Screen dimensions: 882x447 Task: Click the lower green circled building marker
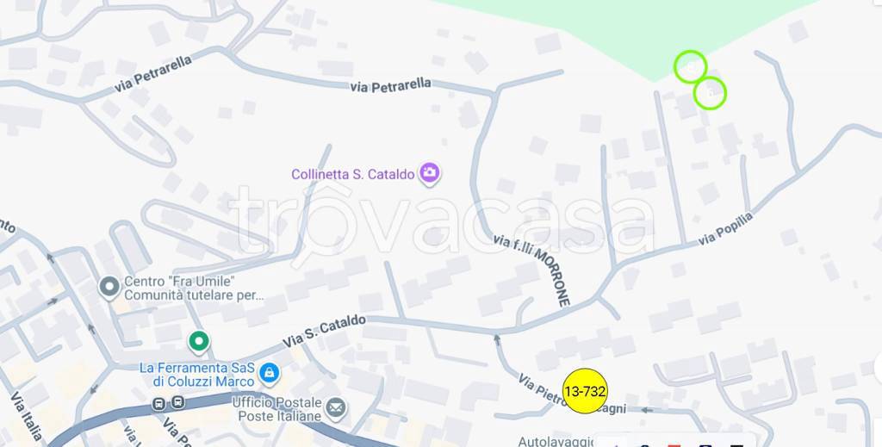tap(710, 93)
